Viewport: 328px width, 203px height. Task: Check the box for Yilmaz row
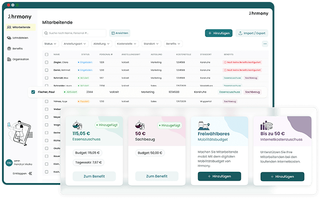pos(46,101)
